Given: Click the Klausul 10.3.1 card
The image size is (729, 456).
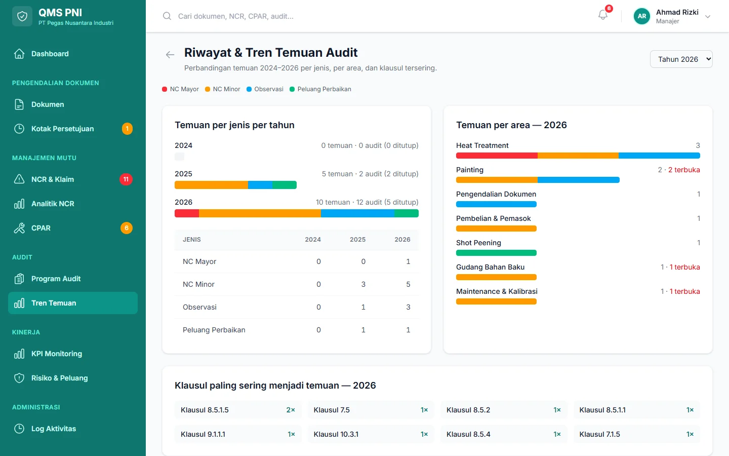Looking at the screenshot, I should [371, 434].
